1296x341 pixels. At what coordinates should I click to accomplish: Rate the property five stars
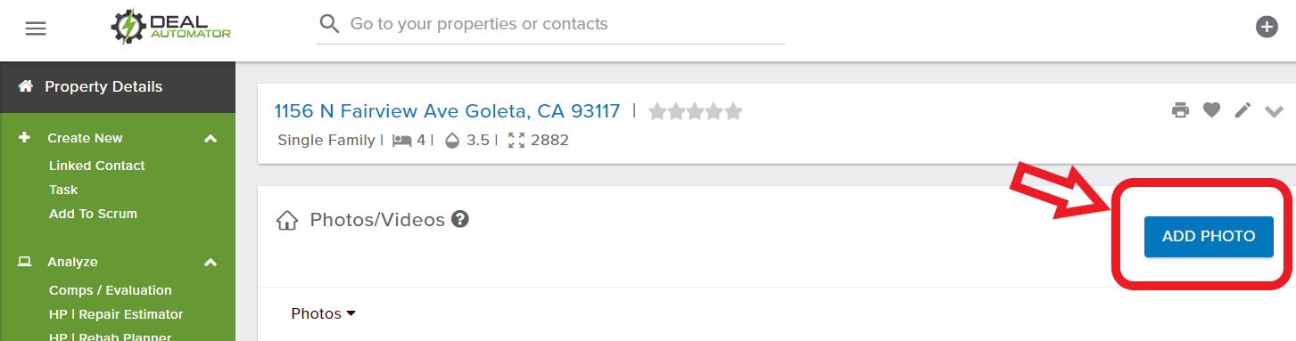[x=733, y=111]
